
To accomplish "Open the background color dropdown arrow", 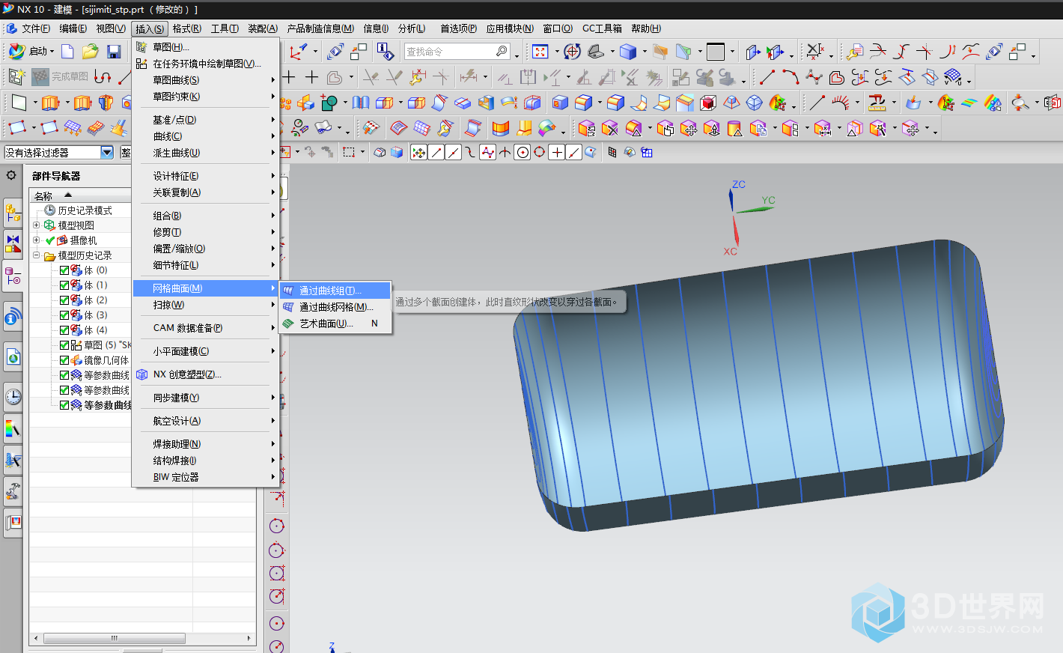I will tap(732, 52).
